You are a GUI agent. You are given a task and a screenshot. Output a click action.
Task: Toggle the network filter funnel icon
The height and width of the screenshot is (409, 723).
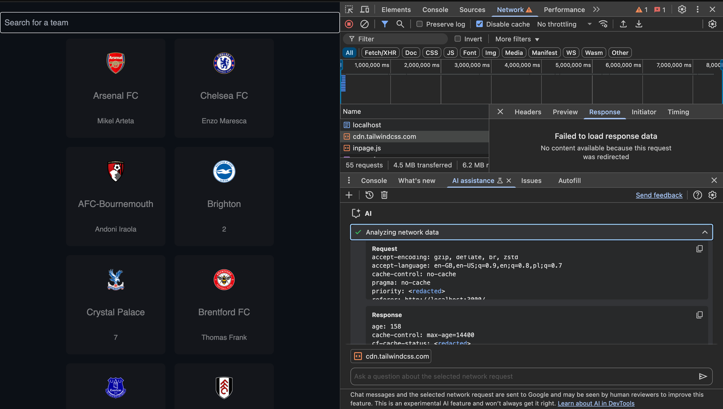pyautogui.click(x=385, y=24)
